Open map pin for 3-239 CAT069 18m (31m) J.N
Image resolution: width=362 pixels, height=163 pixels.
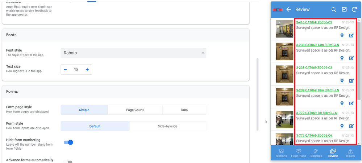coord(342,103)
